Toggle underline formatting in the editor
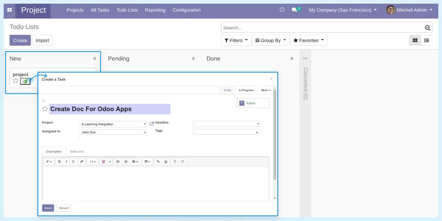 click(x=73, y=161)
